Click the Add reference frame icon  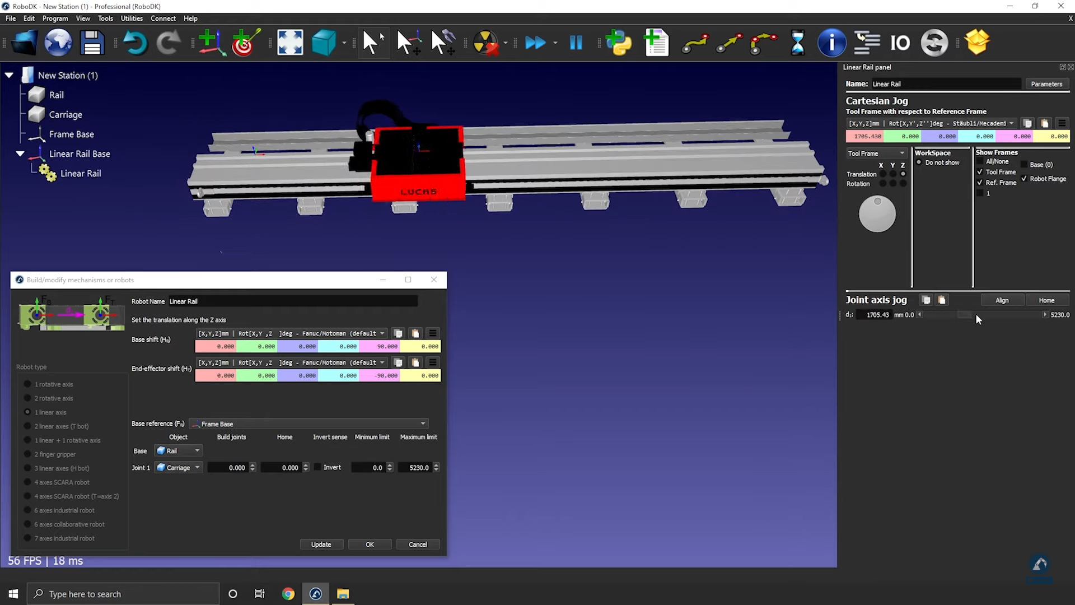click(211, 43)
